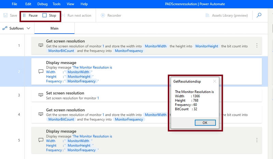The image size is (273, 159).
Task: Click MonitorBitCount variable in action 4
Action: click(61, 120)
